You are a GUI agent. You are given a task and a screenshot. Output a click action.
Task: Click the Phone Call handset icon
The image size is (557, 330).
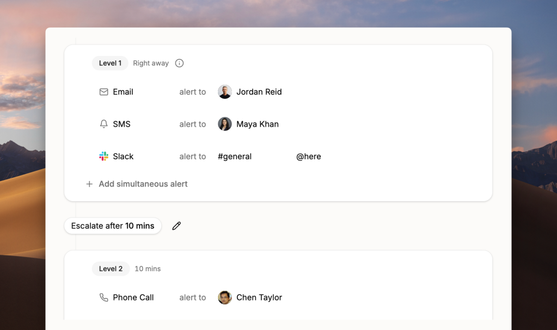tap(104, 297)
